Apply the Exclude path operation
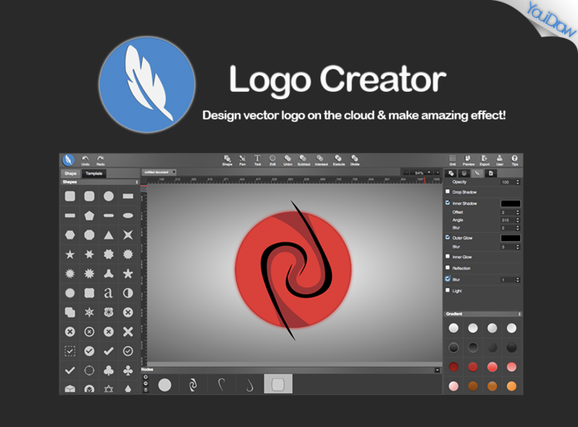Image resolution: width=578 pixels, height=427 pixels. click(x=339, y=160)
